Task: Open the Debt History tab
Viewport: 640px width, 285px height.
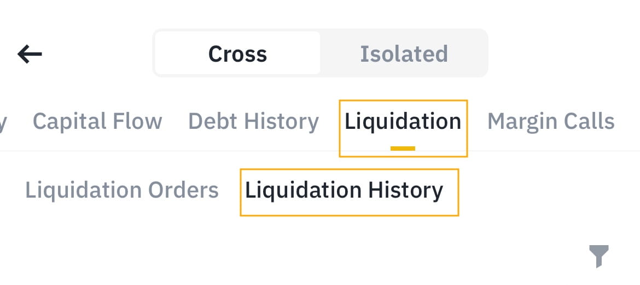Action: [253, 121]
